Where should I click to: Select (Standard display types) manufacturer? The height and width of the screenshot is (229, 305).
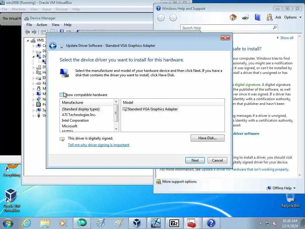point(80,109)
